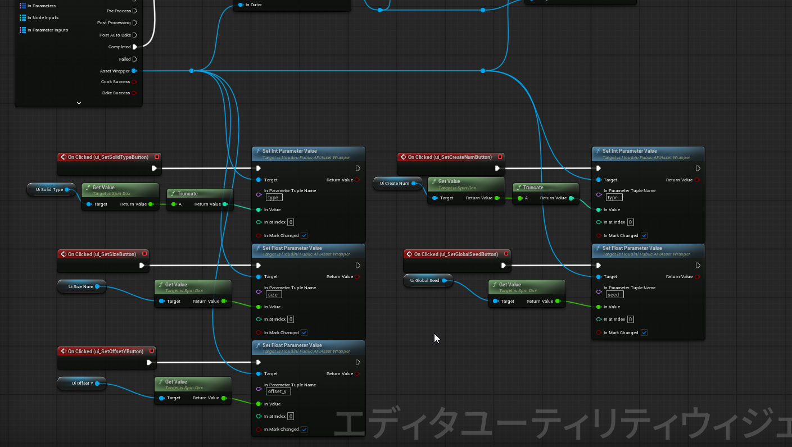Click the Failed execution output pin
Viewport: 792px width, 447px height.
click(x=135, y=59)
